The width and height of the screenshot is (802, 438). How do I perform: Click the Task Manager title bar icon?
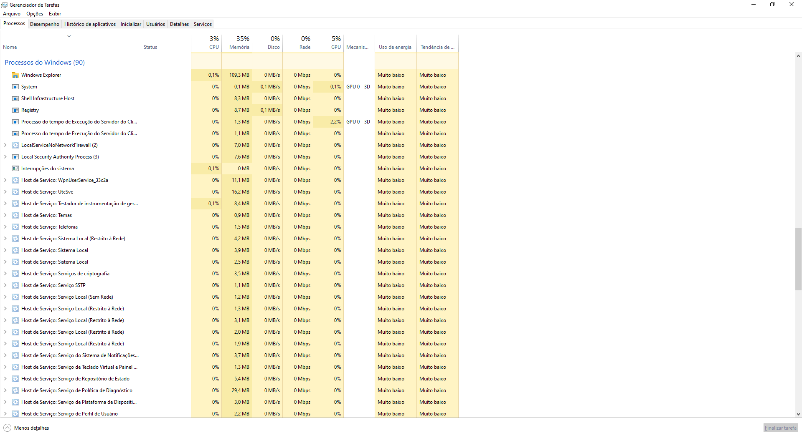pos(4,5)
